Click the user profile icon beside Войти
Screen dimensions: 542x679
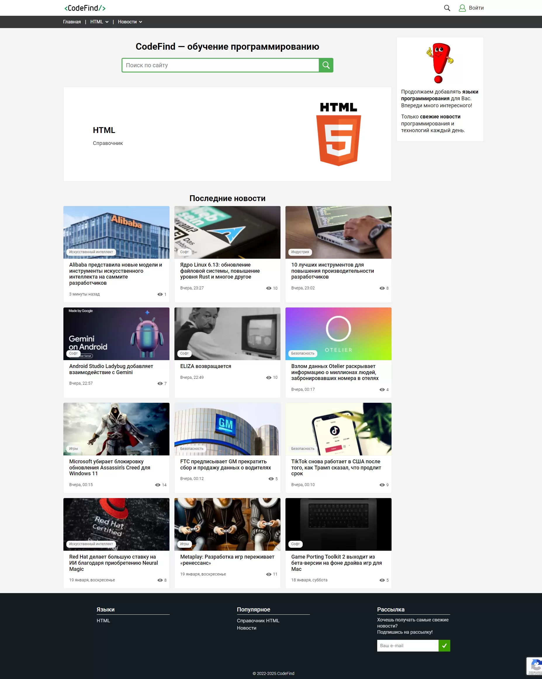(462, 8)
